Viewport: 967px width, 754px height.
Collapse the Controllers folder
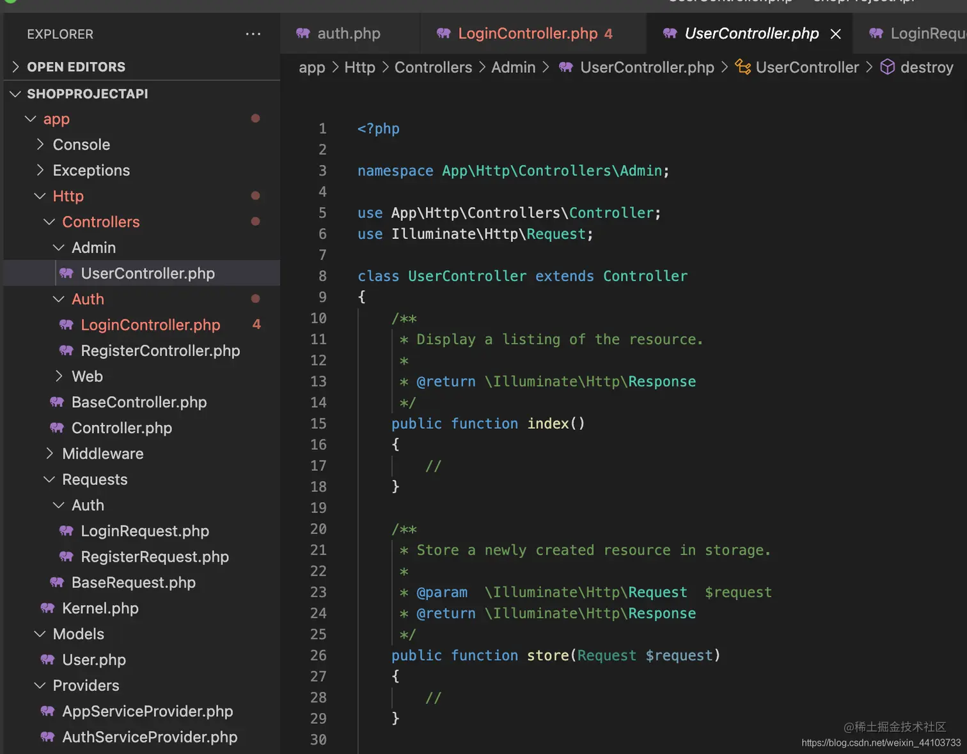pyautogui.click(x=49, y=222)
